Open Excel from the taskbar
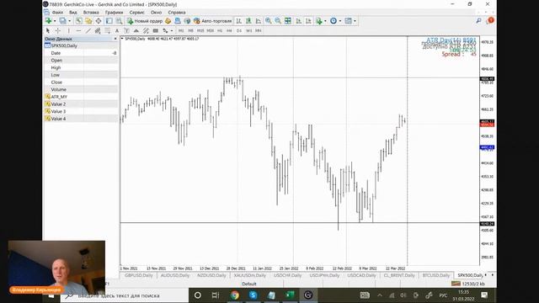The height and width of the screenshot is (303, 539). [x=290, y=295]
